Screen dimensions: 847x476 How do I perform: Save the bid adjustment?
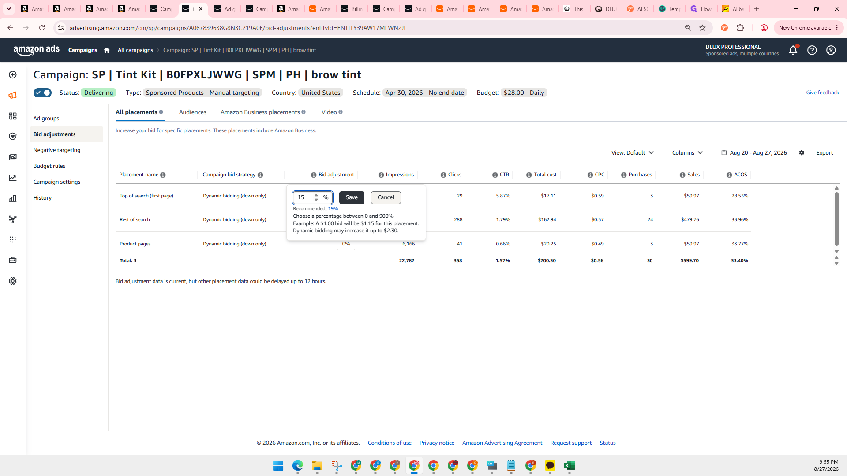coord(352,197)
